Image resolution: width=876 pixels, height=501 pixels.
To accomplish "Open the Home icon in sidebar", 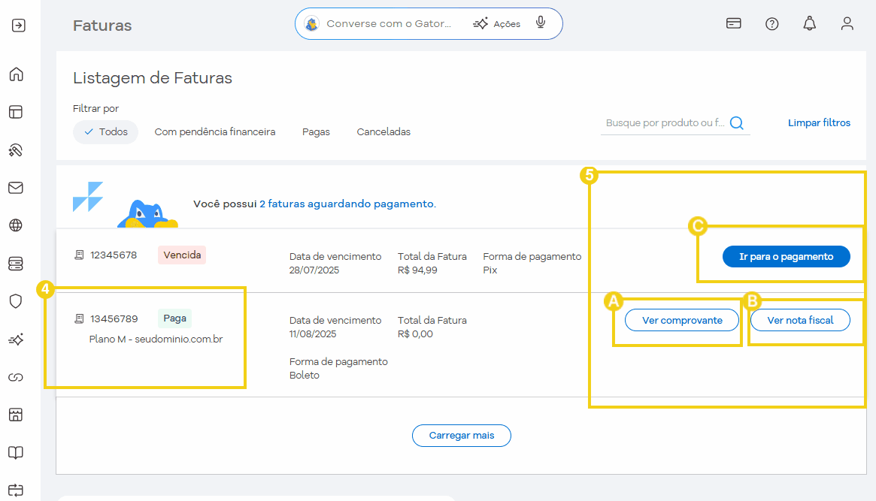I will pos(17,74).
